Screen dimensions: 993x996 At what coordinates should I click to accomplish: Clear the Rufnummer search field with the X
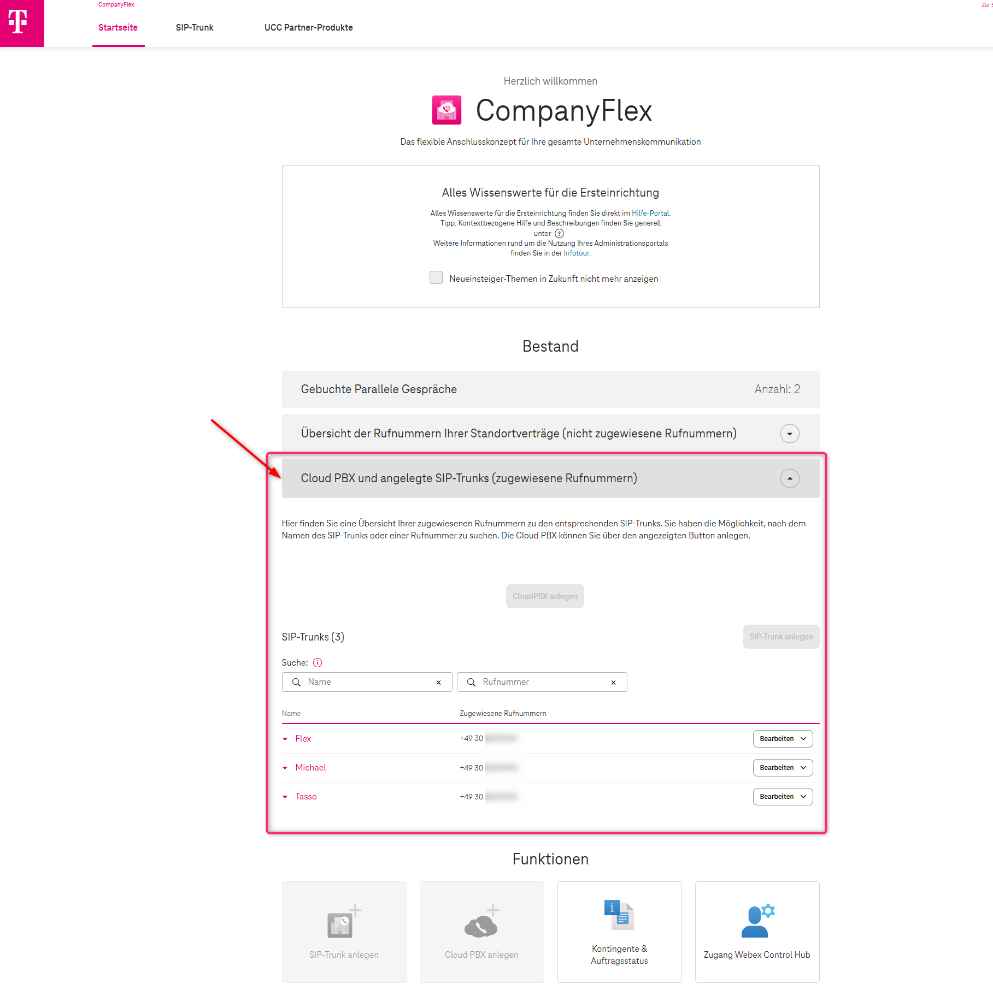(613, 682)
